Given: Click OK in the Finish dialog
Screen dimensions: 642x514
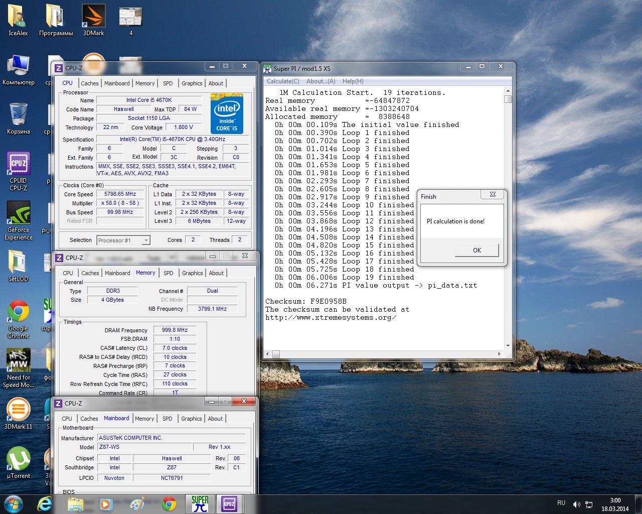Looking at the screenshot, I should (x=477, y=250).
